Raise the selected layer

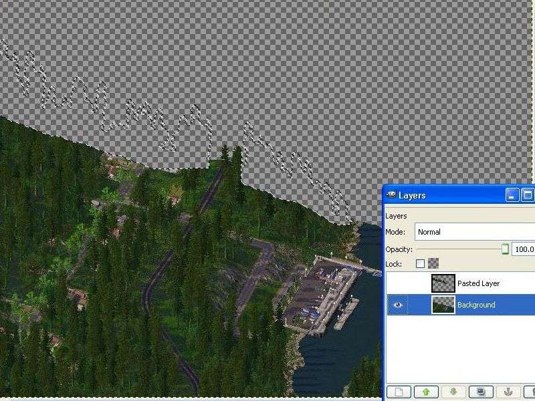[426, 392]
